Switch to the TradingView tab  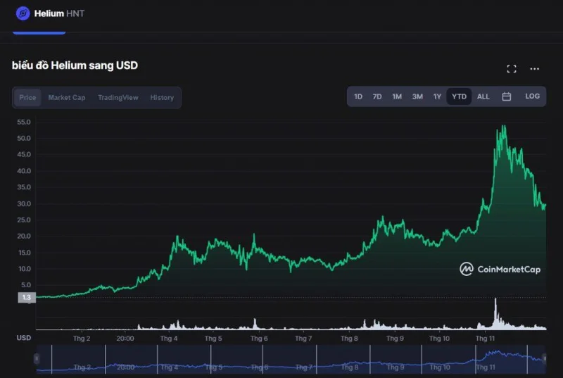(x=118, y=98)
